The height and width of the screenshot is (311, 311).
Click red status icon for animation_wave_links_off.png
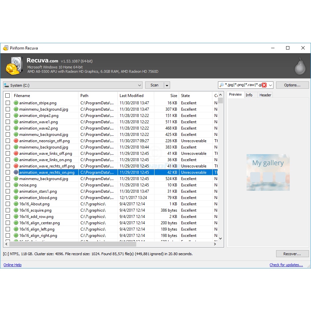(16, 154)
